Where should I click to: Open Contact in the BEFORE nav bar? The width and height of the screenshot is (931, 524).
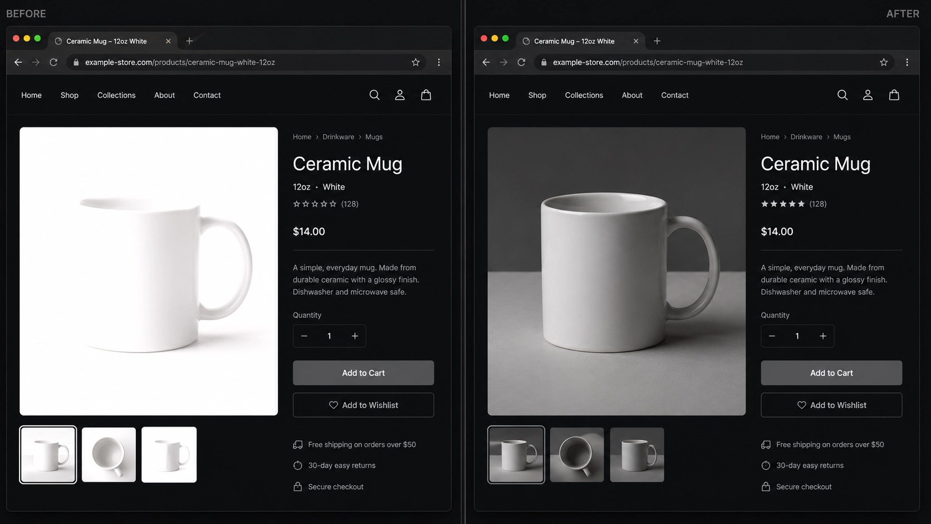coord(207,95)
